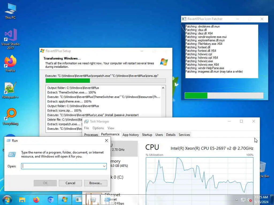Open the View menu in Task Manager
Image resolution: width=274 pixels, height=205 pixels.
[111, 128]
